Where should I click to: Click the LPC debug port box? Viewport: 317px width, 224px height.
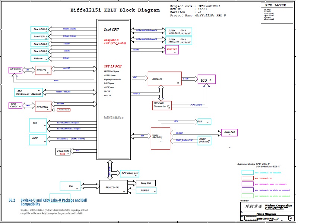pyautogui.click(x=129, y=173)
